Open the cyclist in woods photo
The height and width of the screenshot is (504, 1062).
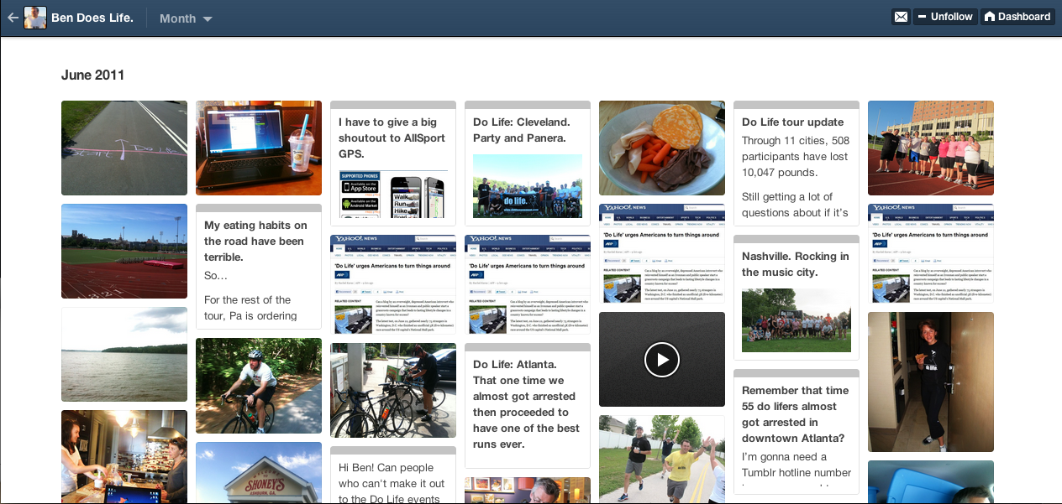pyautogui.click(x=259, y=386)
